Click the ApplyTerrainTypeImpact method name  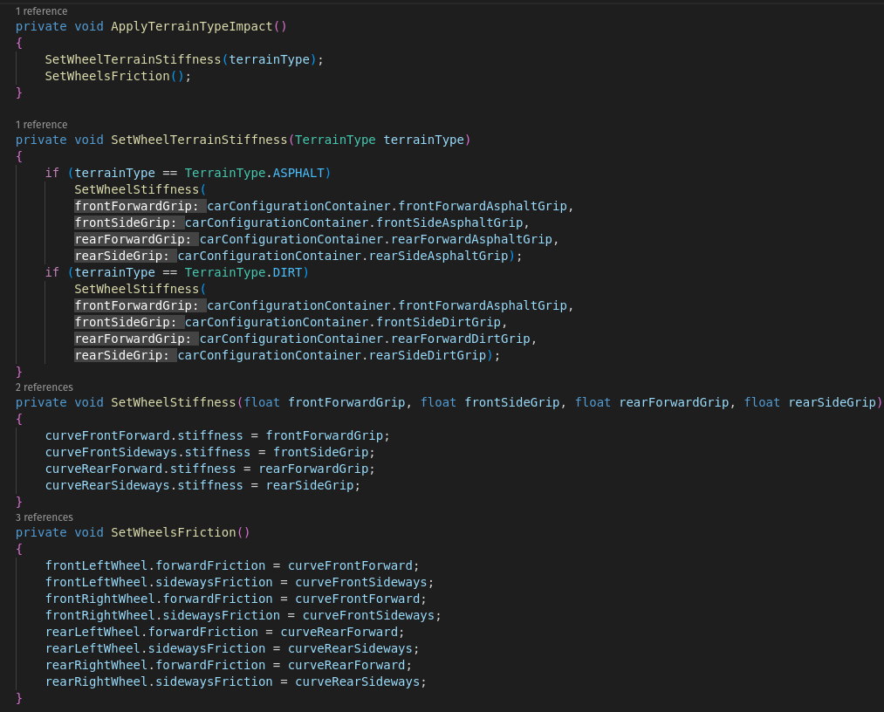click(x=192, y=26)
